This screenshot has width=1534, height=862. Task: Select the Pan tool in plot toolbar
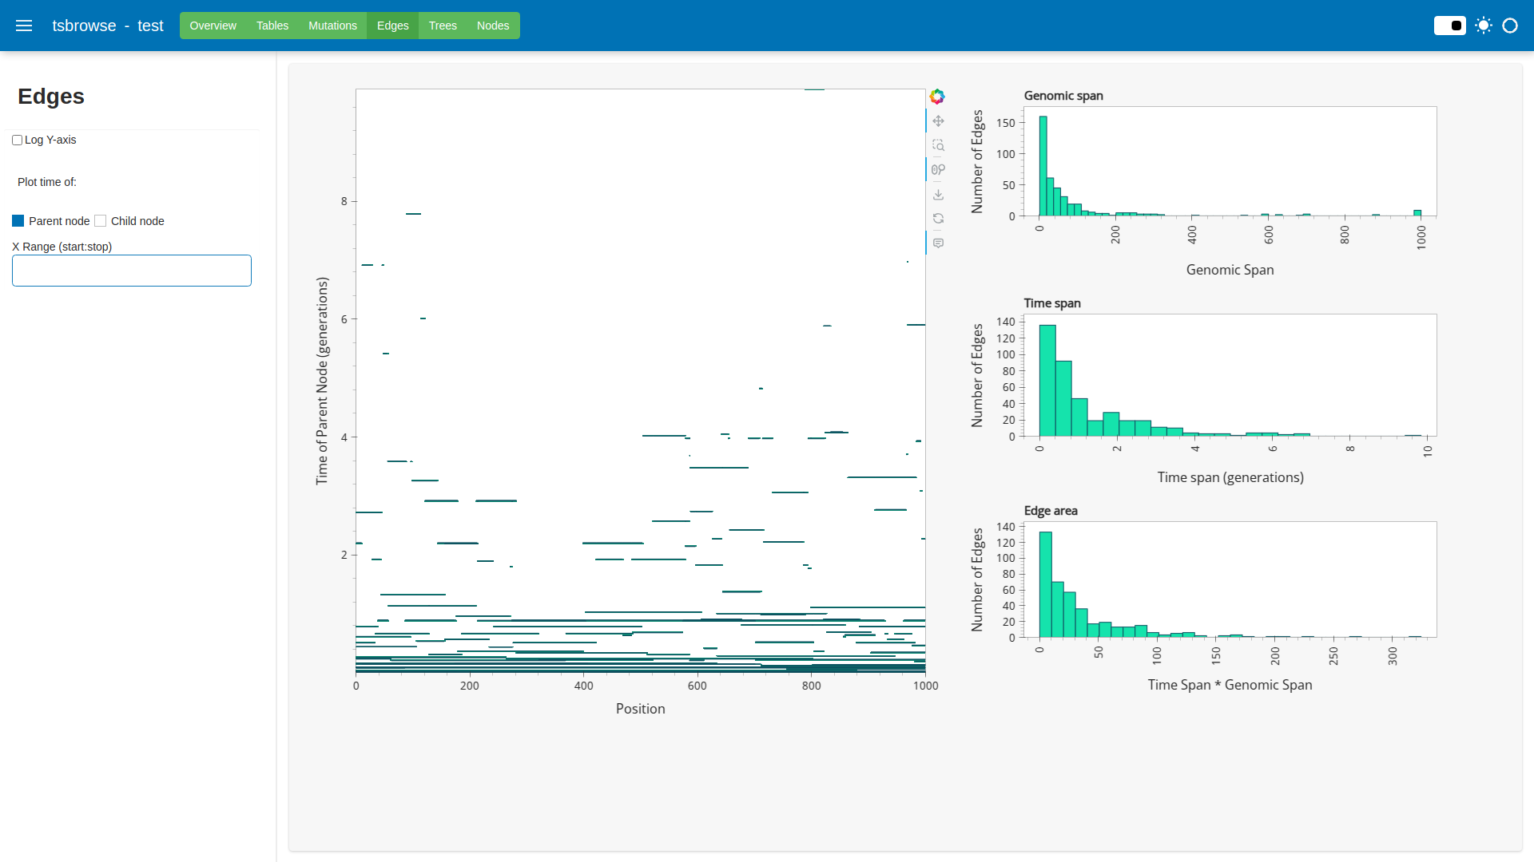[938, 121]
